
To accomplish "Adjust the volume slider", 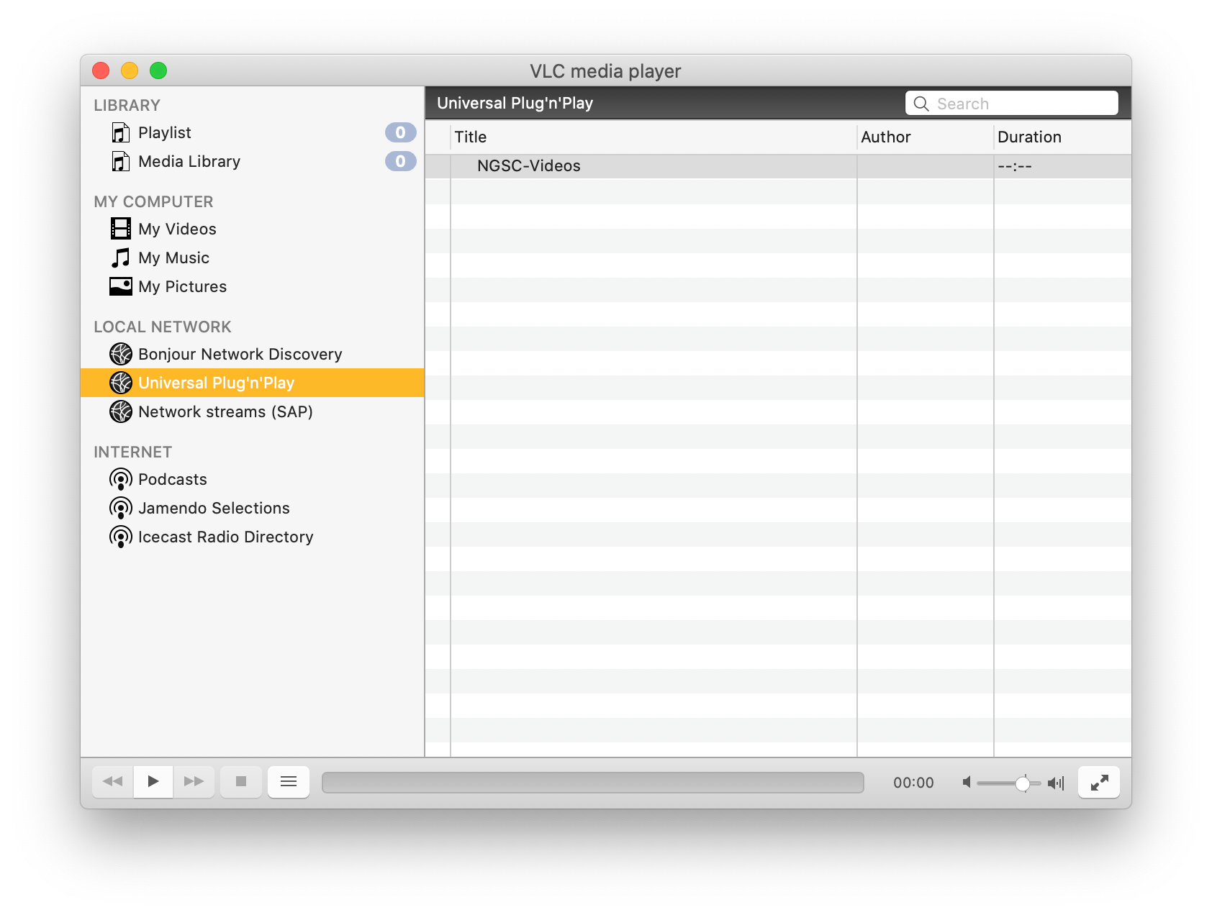I will 1008,783.
